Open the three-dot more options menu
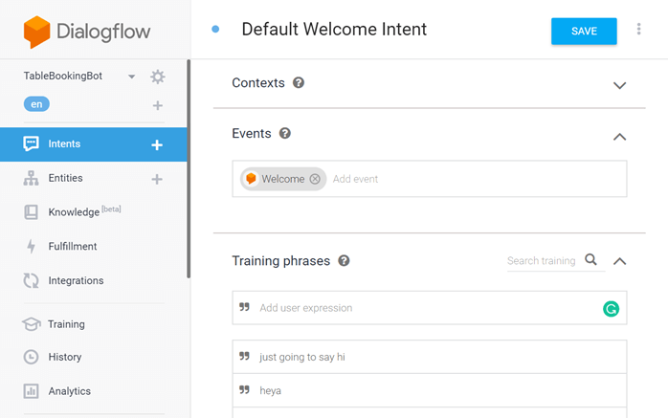The image size is (668, 418). point(638,29)
